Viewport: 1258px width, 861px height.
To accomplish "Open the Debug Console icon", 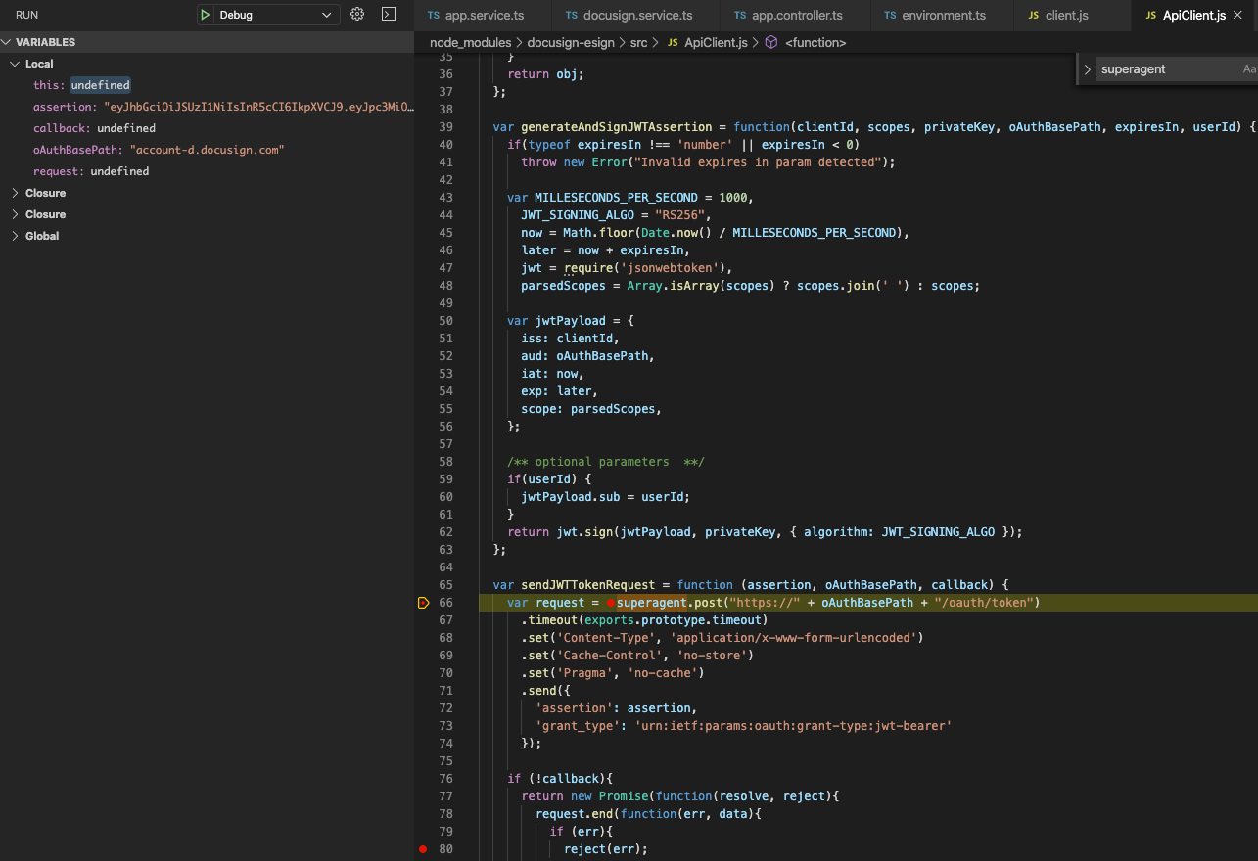I will 389,15.
